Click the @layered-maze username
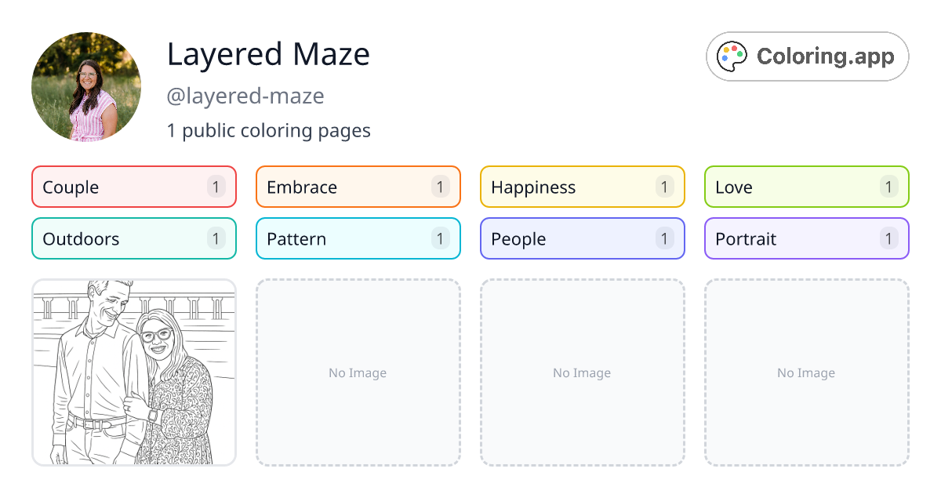This screenshot has height=494, width=941. pyautogui.click(x=245, y=96)
